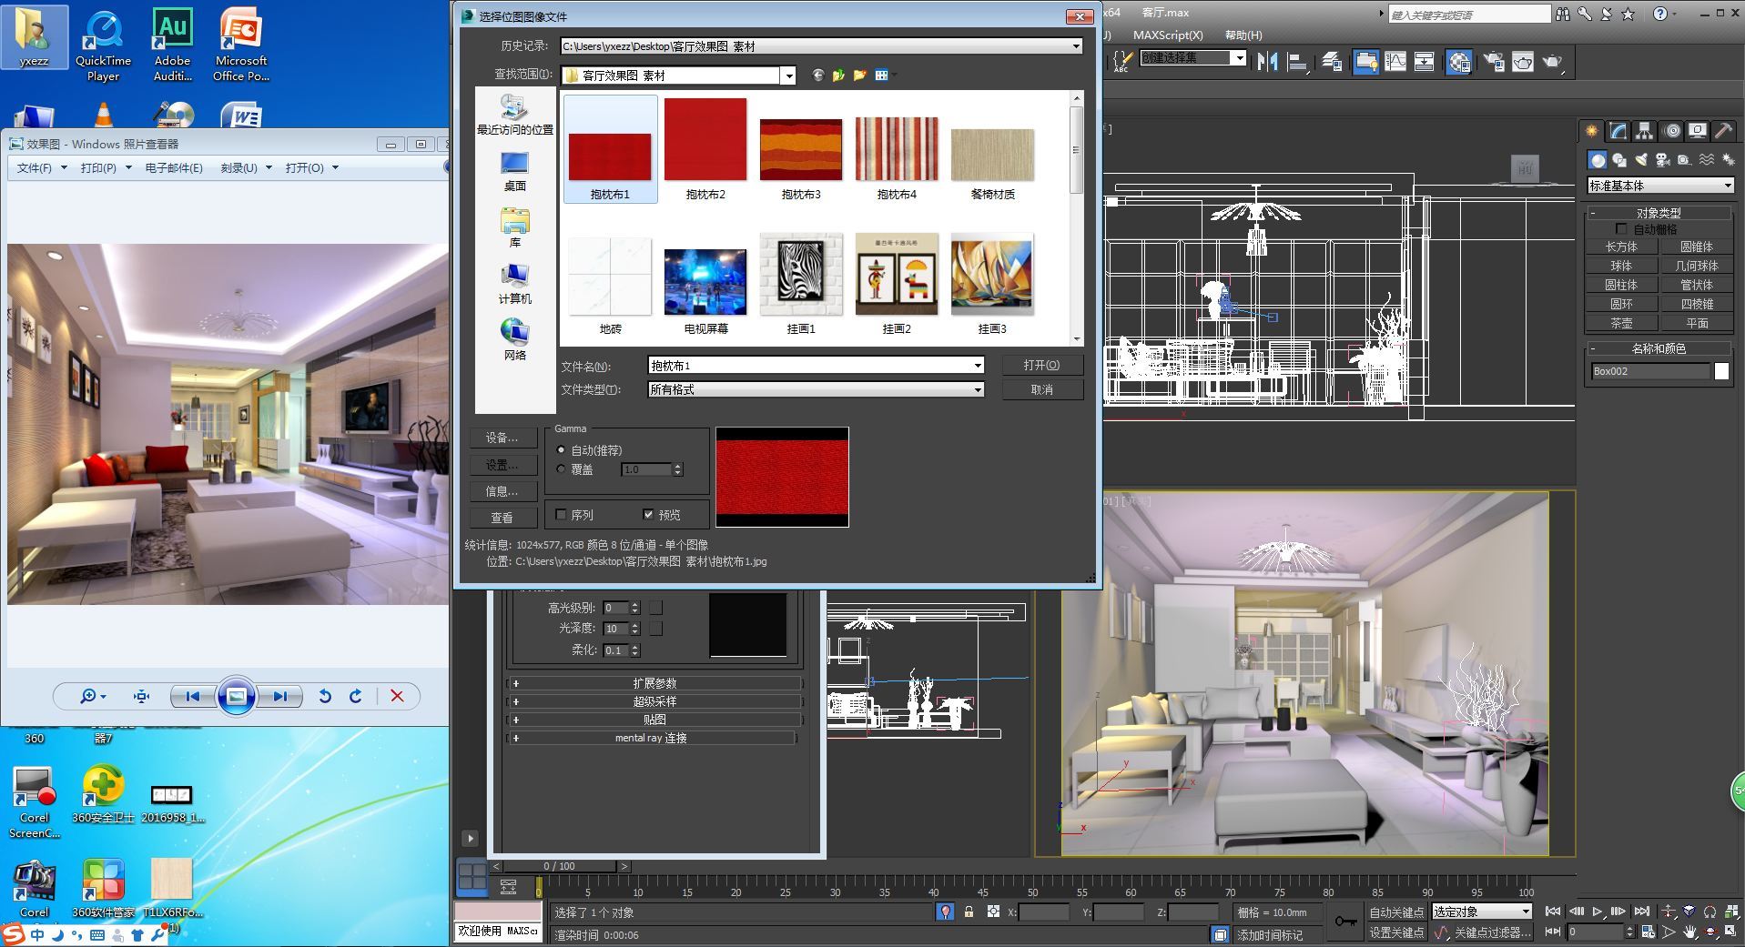Screen dimensions: 1745x947
Task: Click the Pan View hand icon
Action: click(1690, 932)
